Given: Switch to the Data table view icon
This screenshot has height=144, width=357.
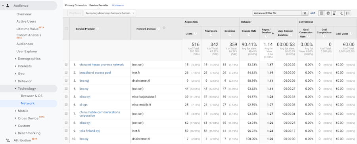Looking at the screenshot, I should [322, 13].
